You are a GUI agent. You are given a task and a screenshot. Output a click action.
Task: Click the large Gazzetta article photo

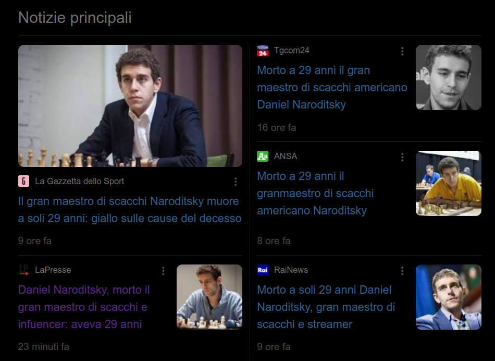(x=130, y=106)
